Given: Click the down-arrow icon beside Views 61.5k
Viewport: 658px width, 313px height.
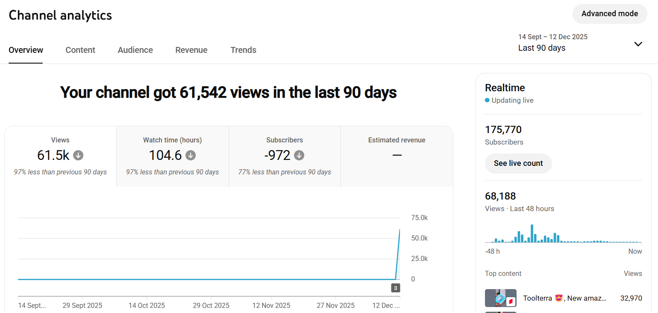Looking at the screenshot, I should pyautogui.click(x=78, y=156).
